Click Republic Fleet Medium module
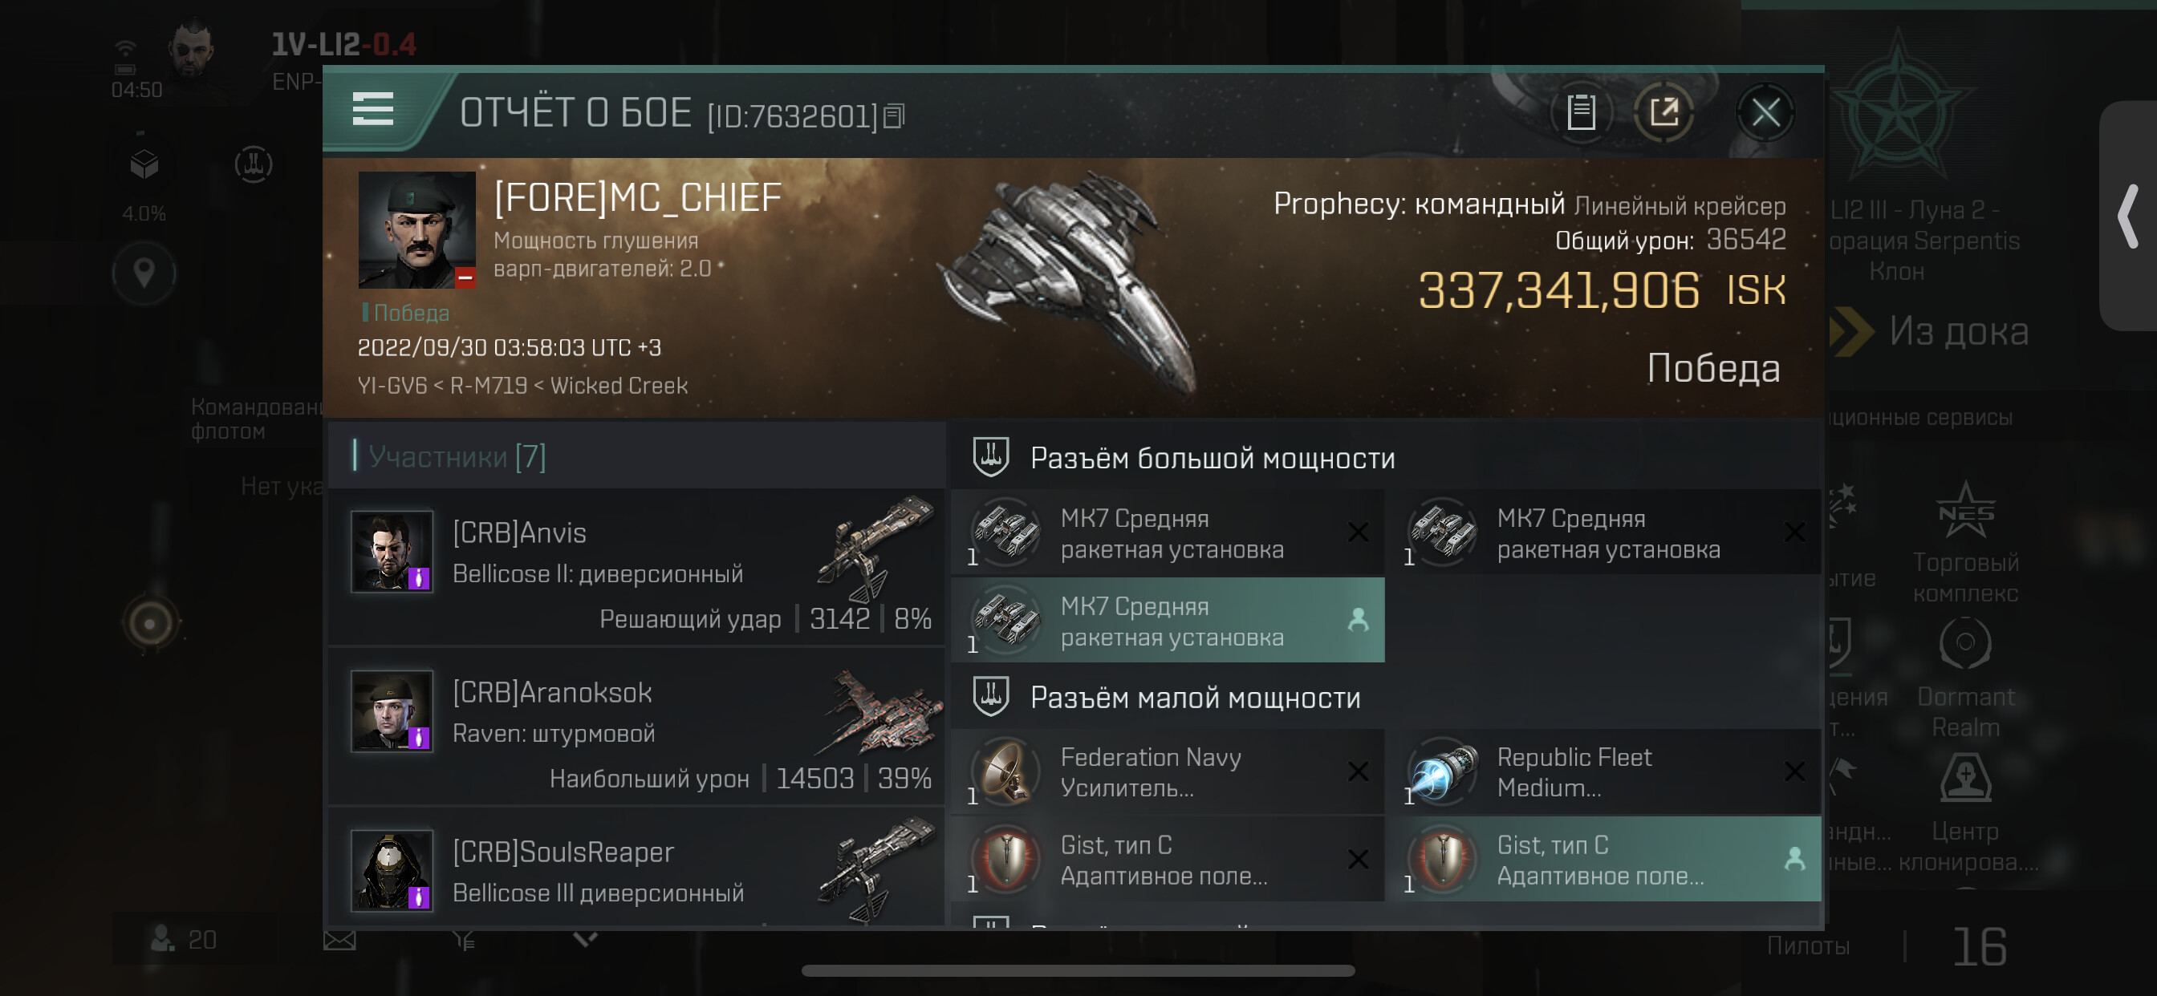Screen dimensions: 2157x996 pyautogui.click(x=1603, y=771)
